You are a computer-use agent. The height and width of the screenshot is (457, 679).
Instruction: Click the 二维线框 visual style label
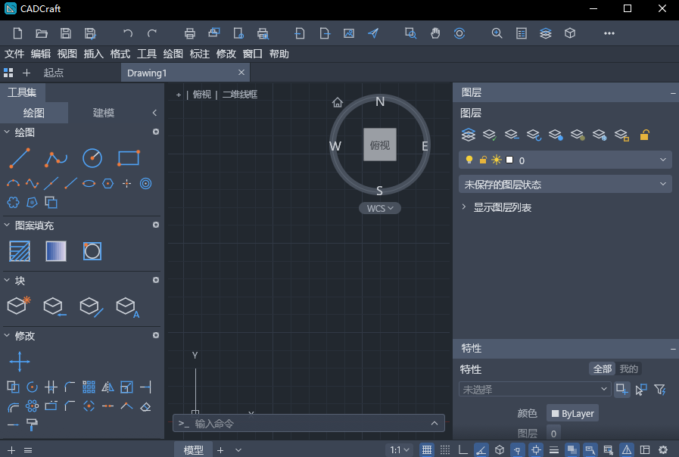pos(240,95)
